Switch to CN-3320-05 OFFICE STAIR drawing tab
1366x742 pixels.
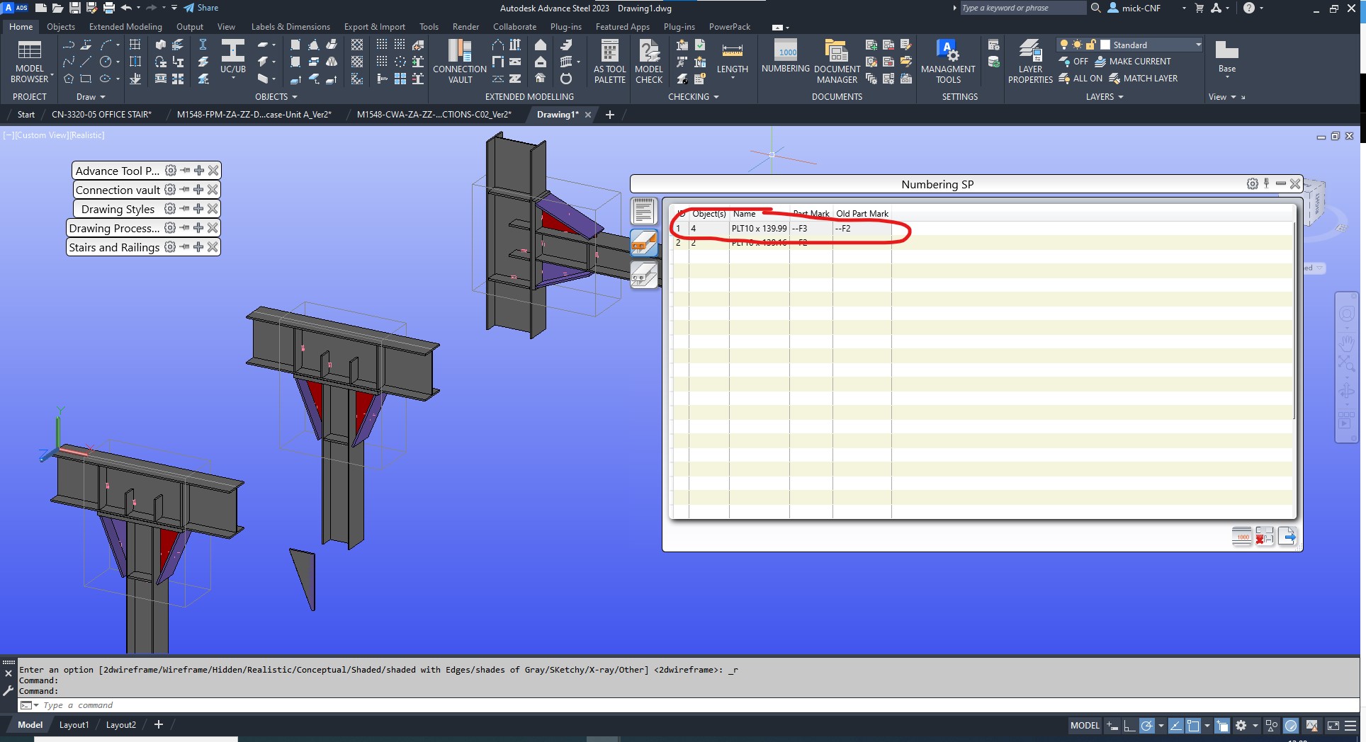[101, 115]
